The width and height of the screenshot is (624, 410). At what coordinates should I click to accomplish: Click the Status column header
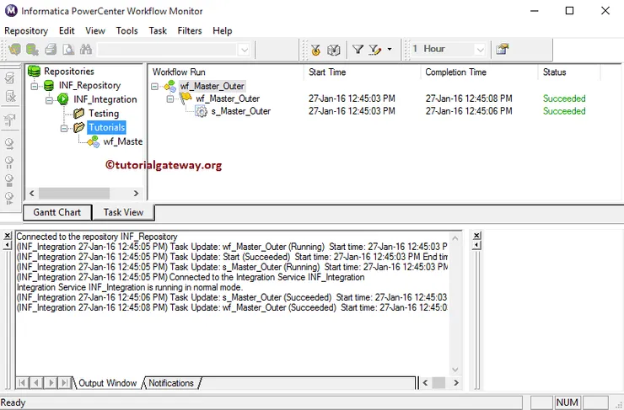[x=569, y=72]
